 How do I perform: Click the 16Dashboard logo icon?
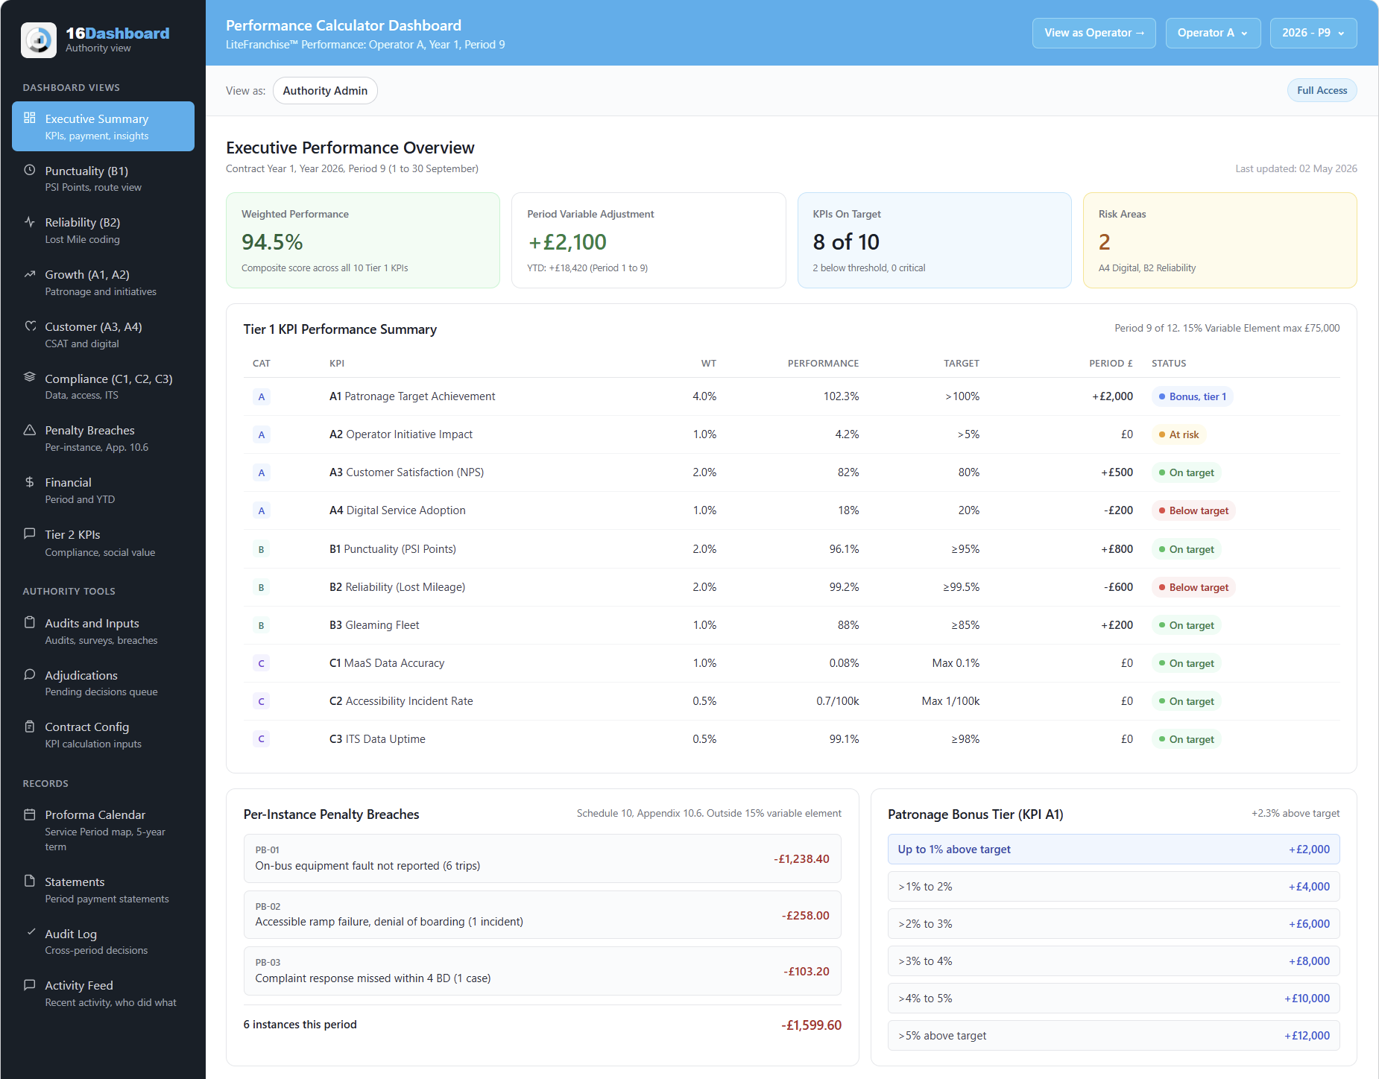click(39, 40)
